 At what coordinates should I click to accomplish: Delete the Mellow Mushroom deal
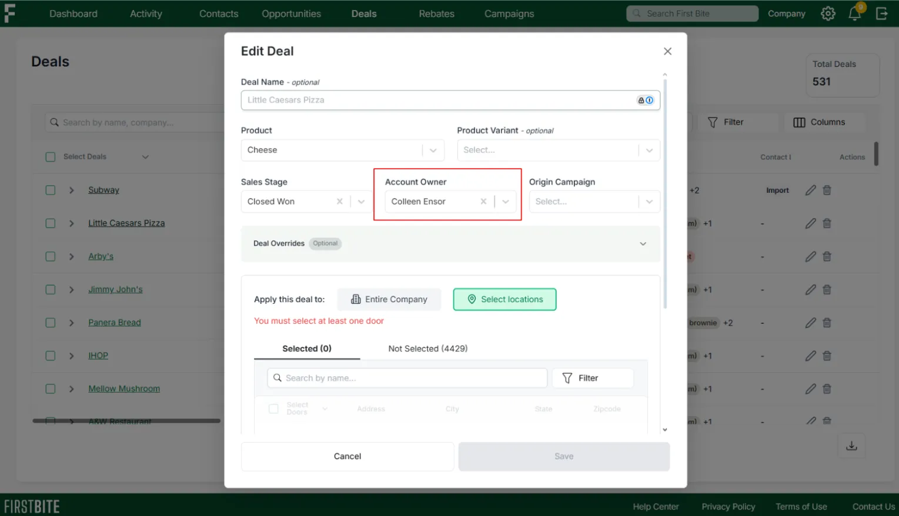(x=827, y=389)
